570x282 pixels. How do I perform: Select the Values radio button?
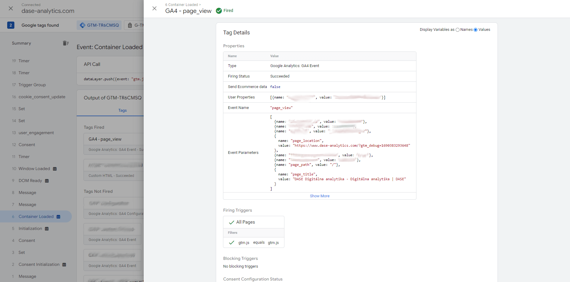[x=475, y=30]
